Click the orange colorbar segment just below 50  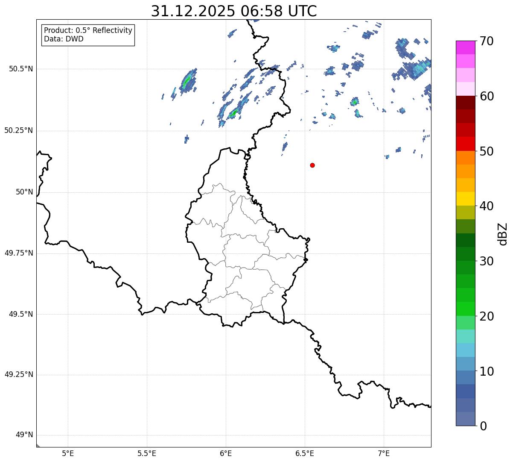tap(465, 158)
